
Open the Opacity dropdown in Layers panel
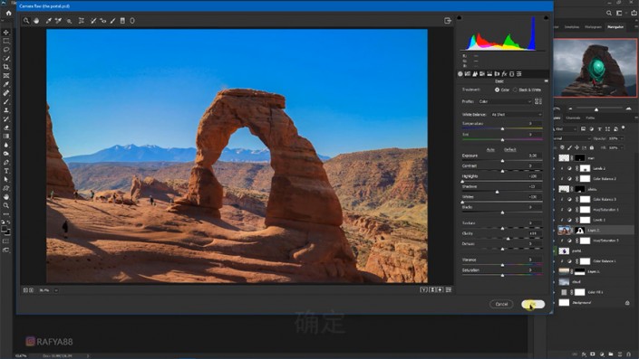tap(615, 138)
